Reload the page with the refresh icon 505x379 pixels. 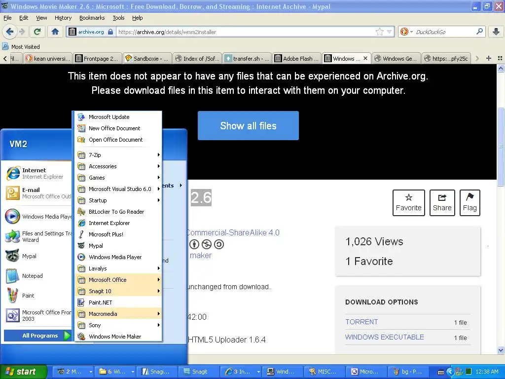pyautogui.click(x=37, y=32)
